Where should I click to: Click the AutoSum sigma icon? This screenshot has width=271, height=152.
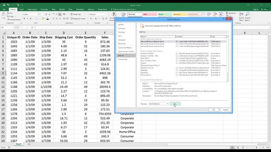(x=227, y=13)
